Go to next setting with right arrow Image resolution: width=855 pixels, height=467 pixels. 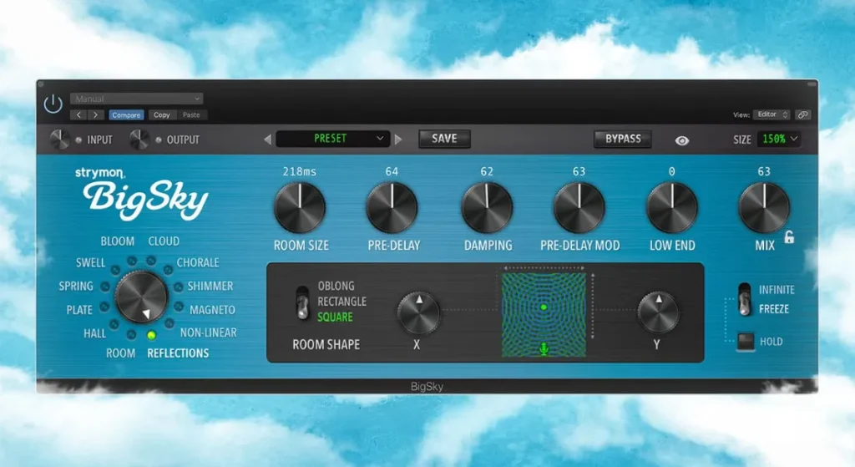pyautogui.click(x=95, y=114)
